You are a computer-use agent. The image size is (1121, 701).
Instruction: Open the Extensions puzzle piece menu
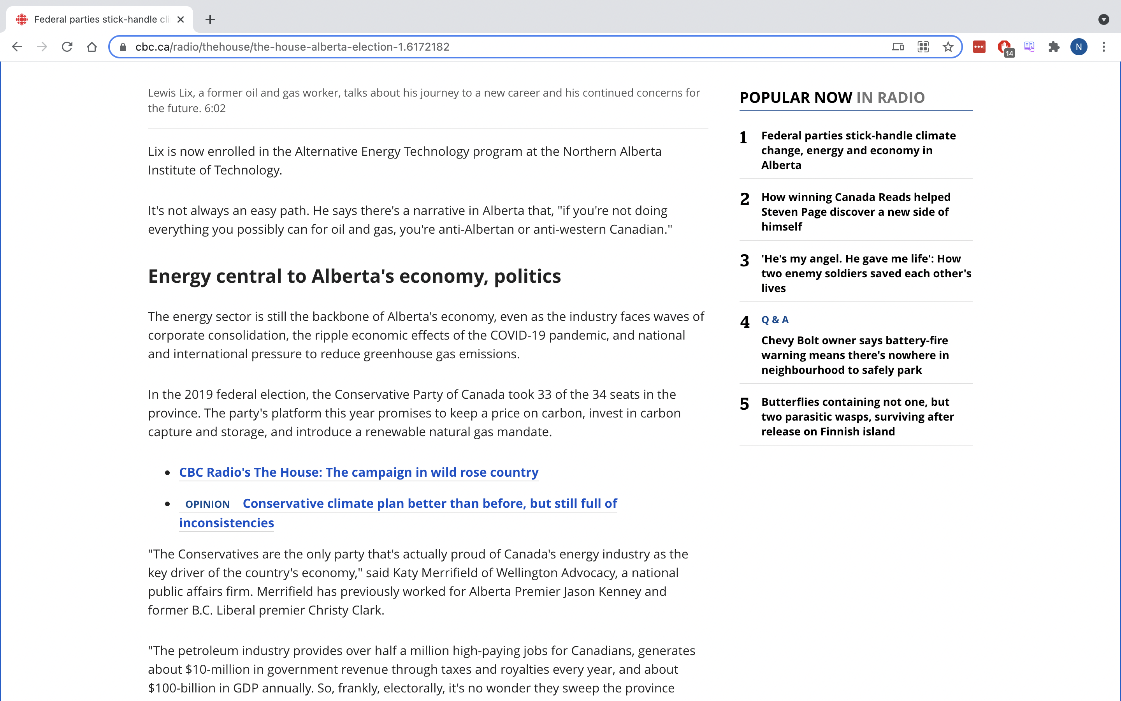tap(1054, 47)
